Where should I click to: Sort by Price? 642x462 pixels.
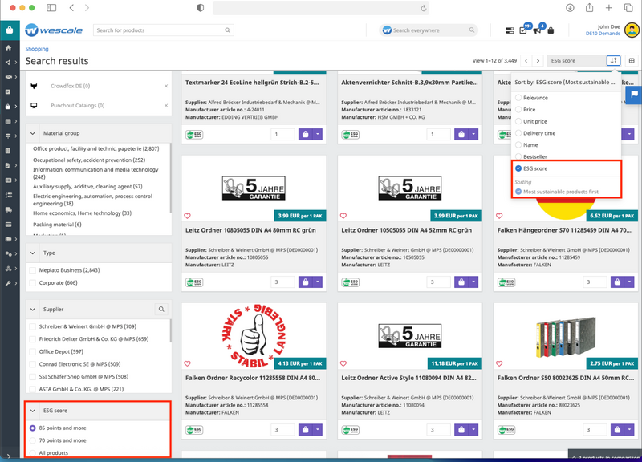(518, 110)
